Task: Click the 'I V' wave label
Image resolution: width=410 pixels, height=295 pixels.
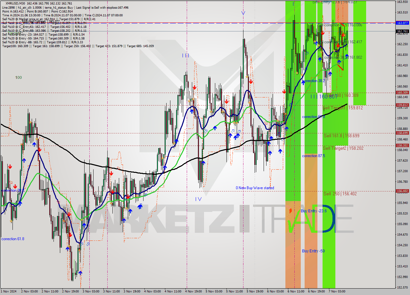Action: coord(198,199)
